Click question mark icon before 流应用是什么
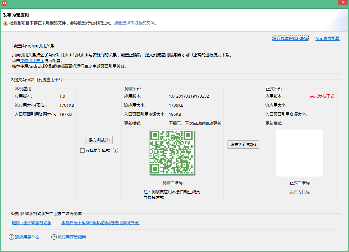349x252 pixels. click(11, 237)
